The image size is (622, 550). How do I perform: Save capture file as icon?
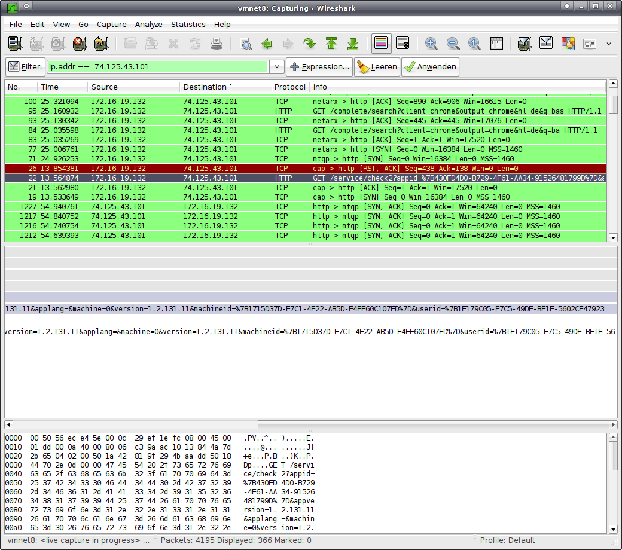click(151, 44)
